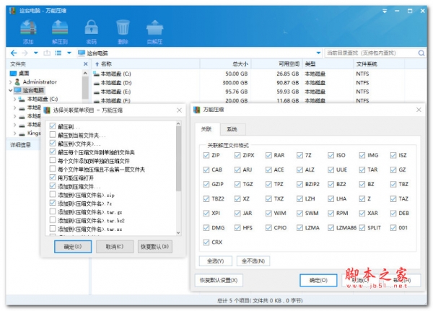Click 确定(O) in menu items dialog
The height and width of the screenshot is (311, 433).
point(73,246)
